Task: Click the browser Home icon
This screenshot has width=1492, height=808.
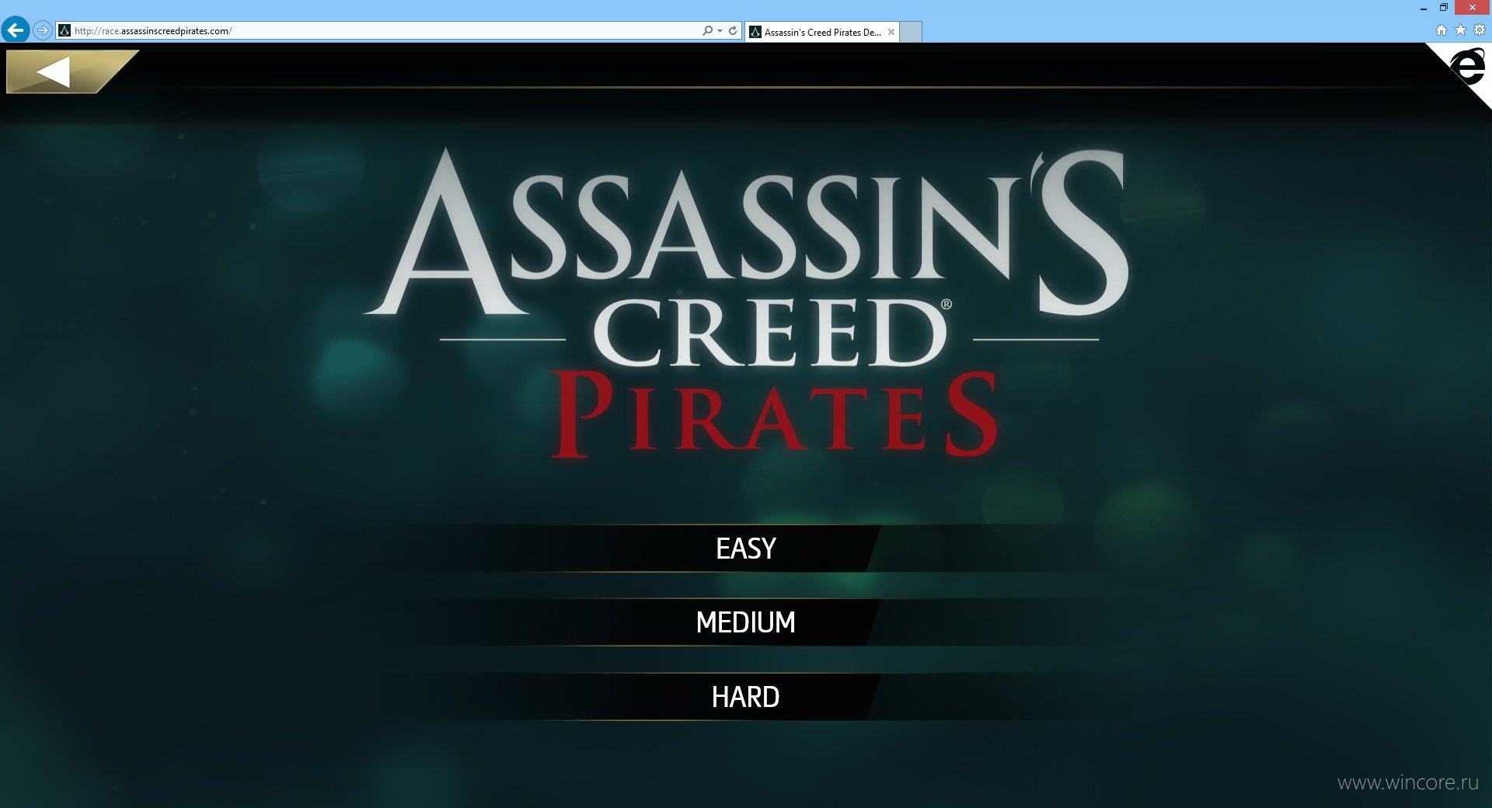Action: pyautogui.click(x=1441, y=30)
